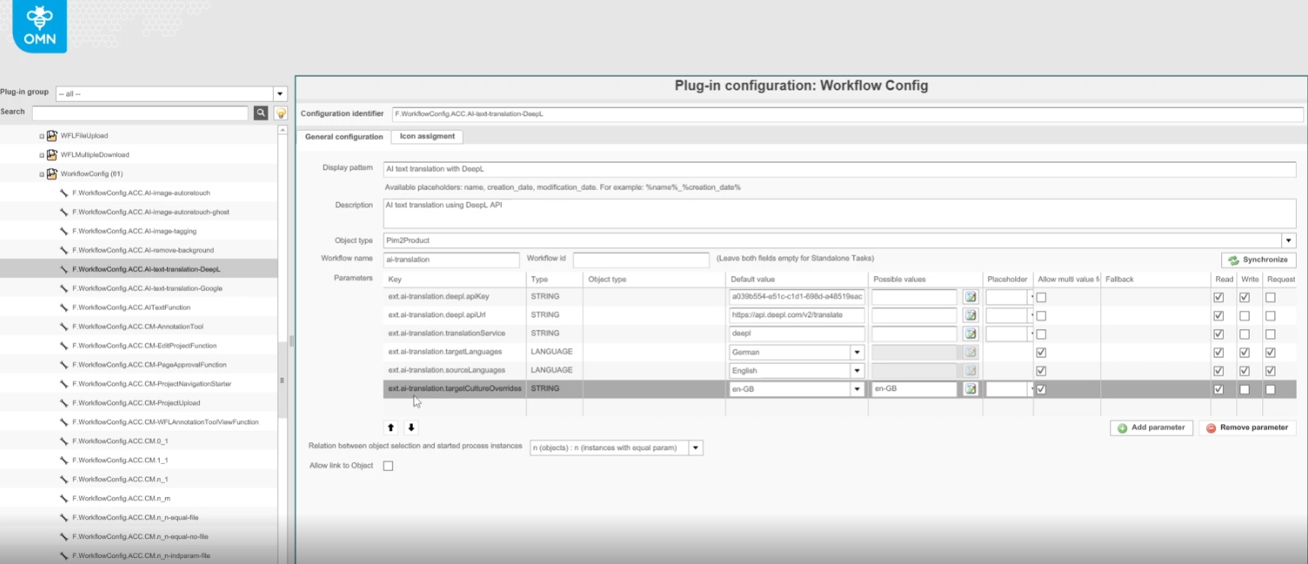The image size is (1308, 564).
Task: Open possible values editor for targetLanguages
Action: click(x=970, y=352)
